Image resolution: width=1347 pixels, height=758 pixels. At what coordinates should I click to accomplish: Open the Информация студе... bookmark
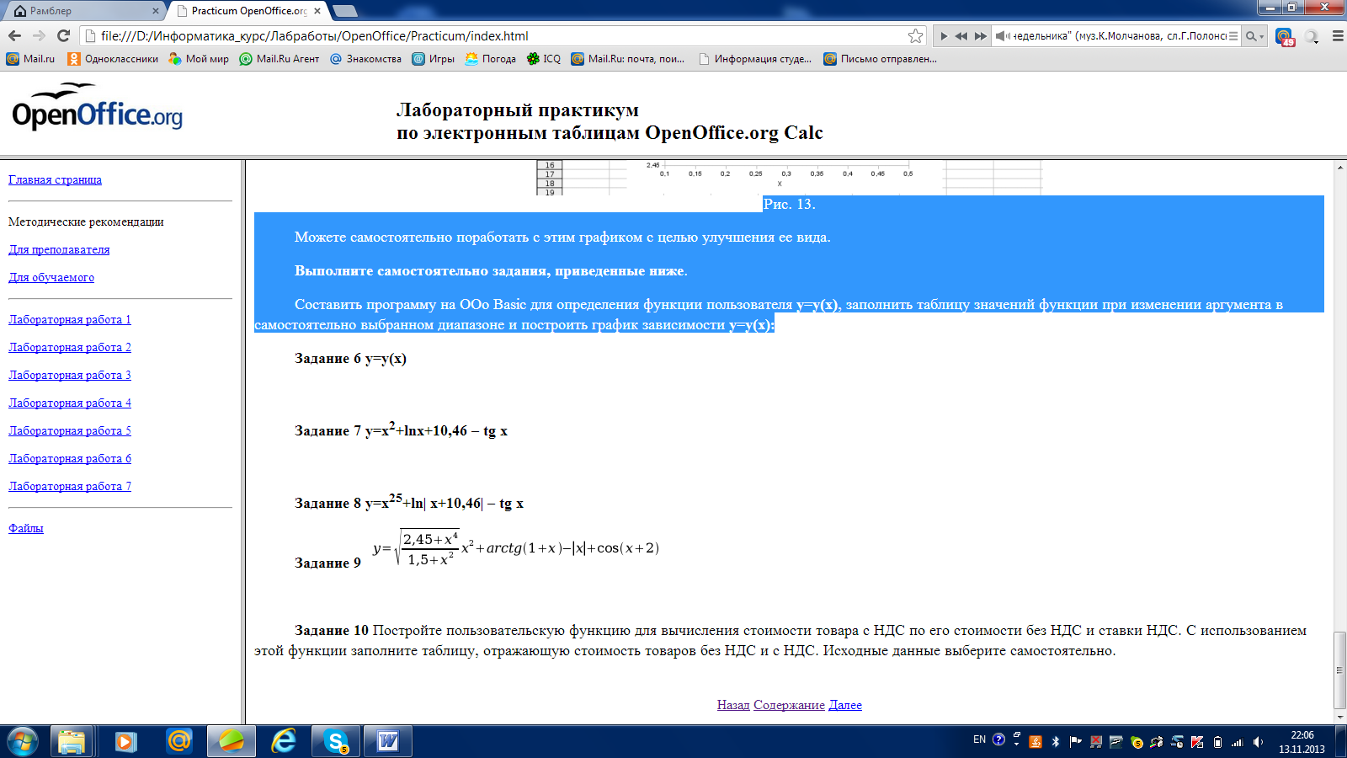click(755, 59)
